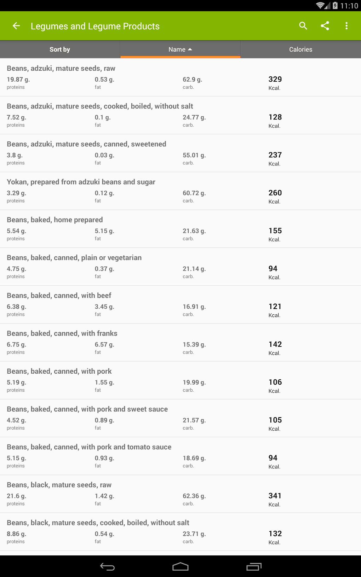Open the overflow menu (three dots)
361x577 pixels.
[x=346, y=26]
